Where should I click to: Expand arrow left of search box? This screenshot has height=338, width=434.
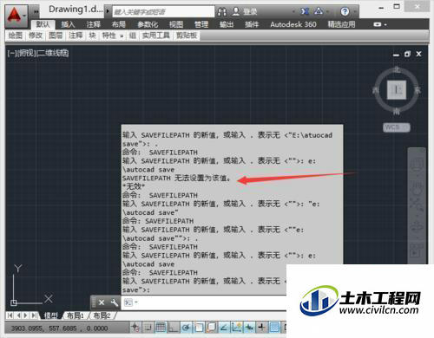coord(108,11)
